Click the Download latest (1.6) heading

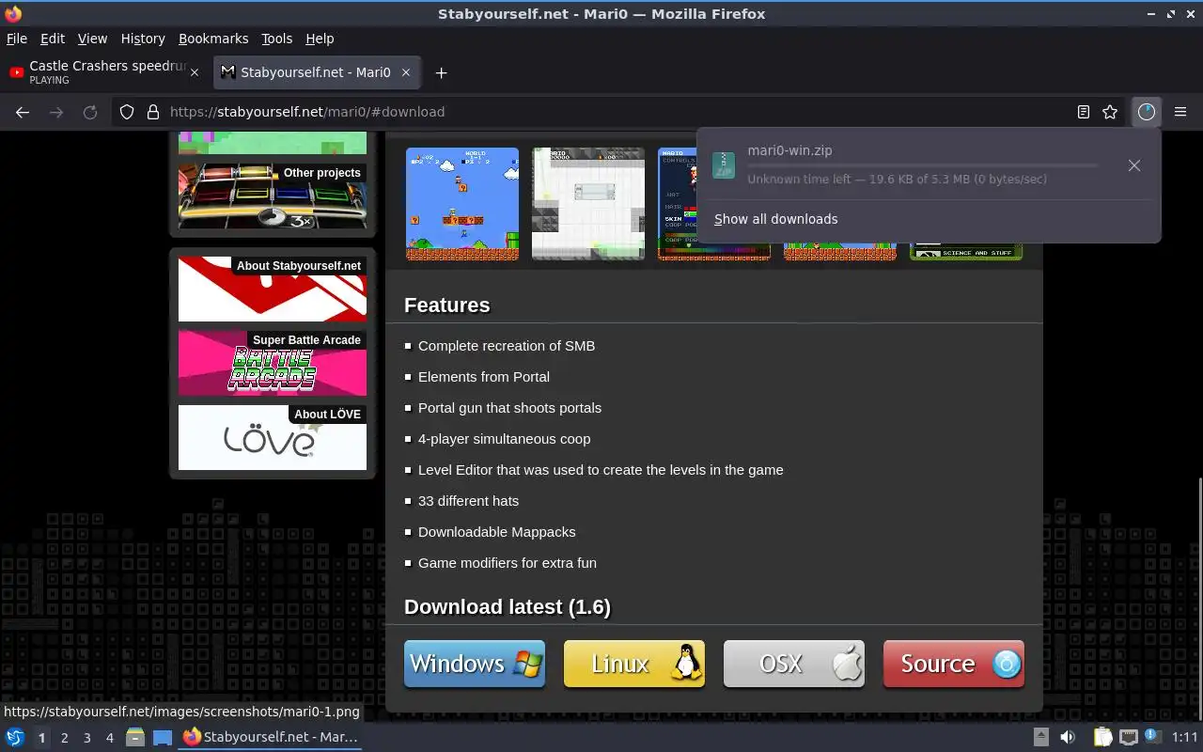pos(508,607)
